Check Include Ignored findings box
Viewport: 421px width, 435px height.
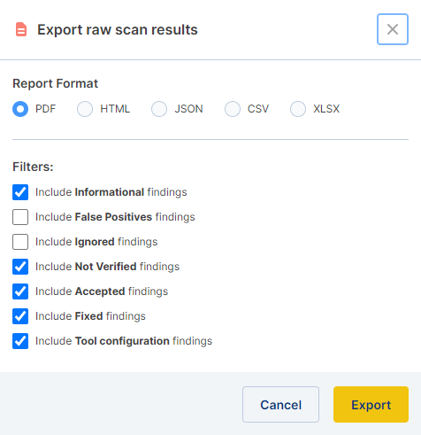(20, 242)
